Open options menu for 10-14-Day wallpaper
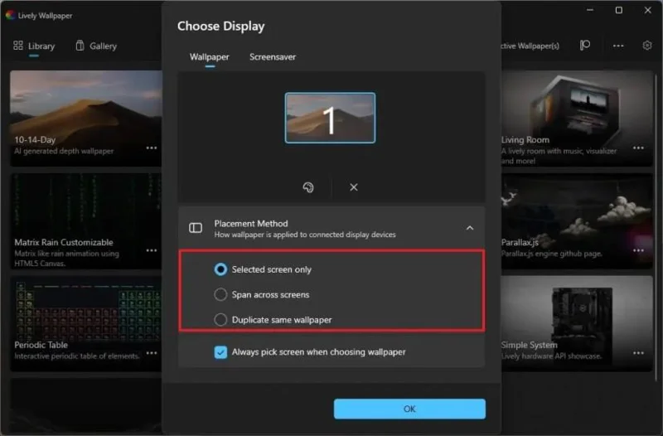Viewport: 663px width, 436px height. [x=152, y=148]
